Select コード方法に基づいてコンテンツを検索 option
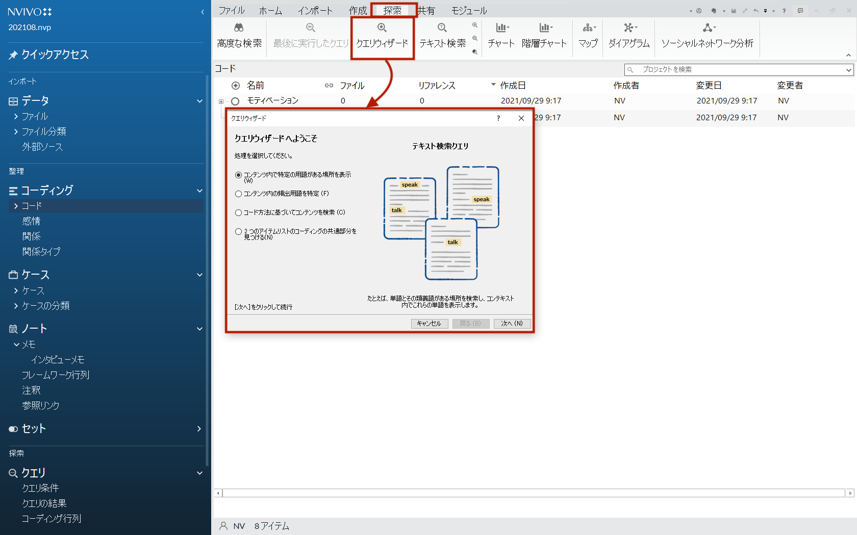The image size is (857, 535). (238, 212)
